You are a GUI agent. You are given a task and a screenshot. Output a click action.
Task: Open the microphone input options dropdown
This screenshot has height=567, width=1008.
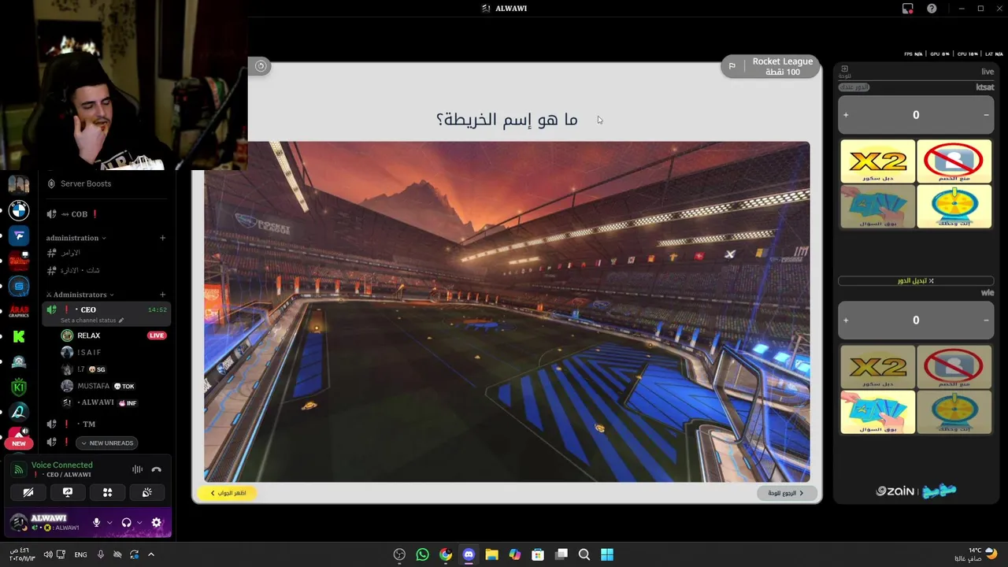click(x=109, y=522)
